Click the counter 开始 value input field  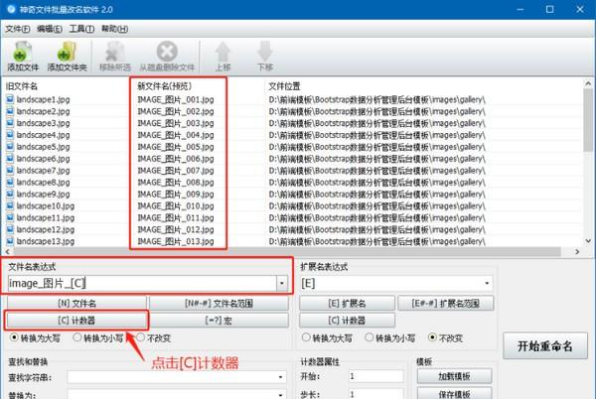[376, 377]
